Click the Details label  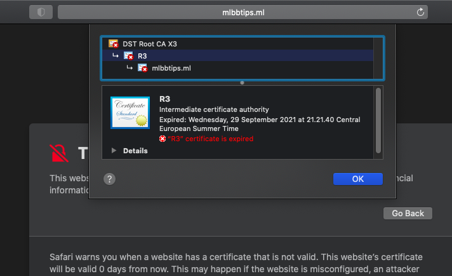[135, 151]
